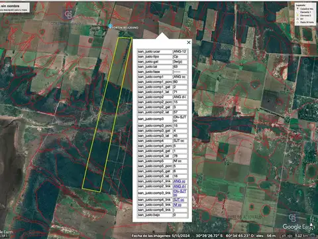Select the 'ANG cc' value in the comp1 row
This screenshot has height=239, width=318.
[180, 77]
